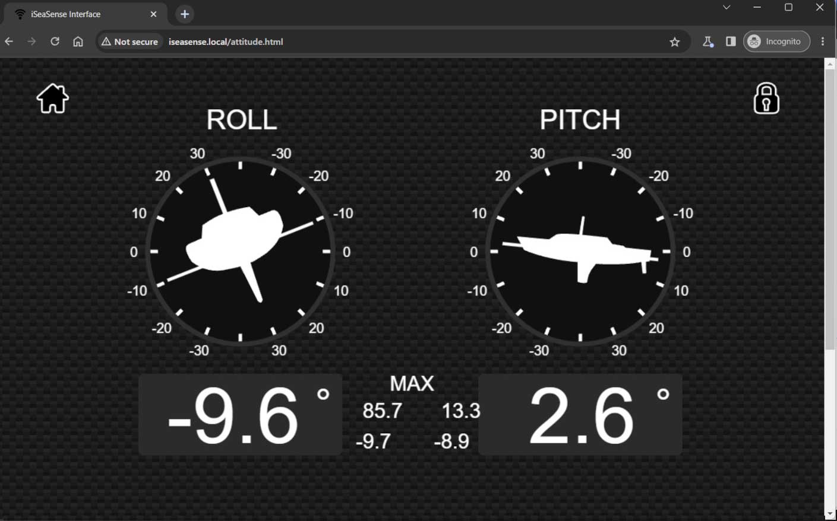Image resolution: width=837 pixels, height=521 pixels.
Task: Click the lock icon on the iSeaSense page
Action: coord(766,98)
